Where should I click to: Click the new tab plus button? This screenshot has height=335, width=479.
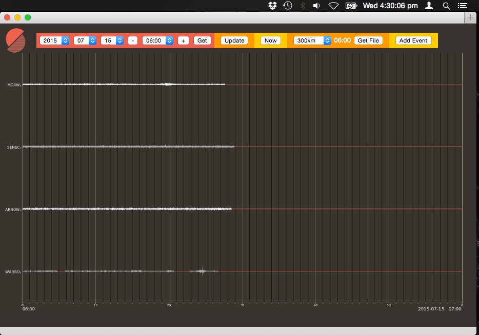[x=470, y=17]
